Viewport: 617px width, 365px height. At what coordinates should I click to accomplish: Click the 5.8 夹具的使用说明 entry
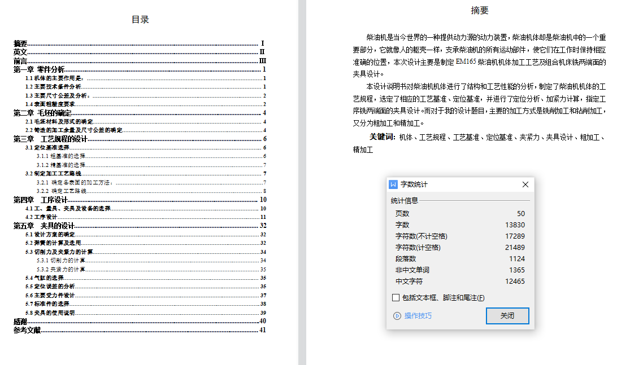point(50,313)
